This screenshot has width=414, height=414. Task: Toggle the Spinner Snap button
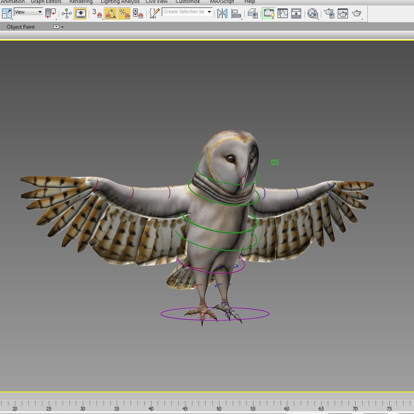138,13
